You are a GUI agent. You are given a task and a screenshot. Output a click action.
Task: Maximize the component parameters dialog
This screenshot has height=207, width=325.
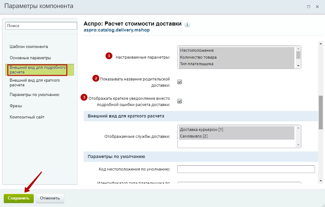click(308, 7)
